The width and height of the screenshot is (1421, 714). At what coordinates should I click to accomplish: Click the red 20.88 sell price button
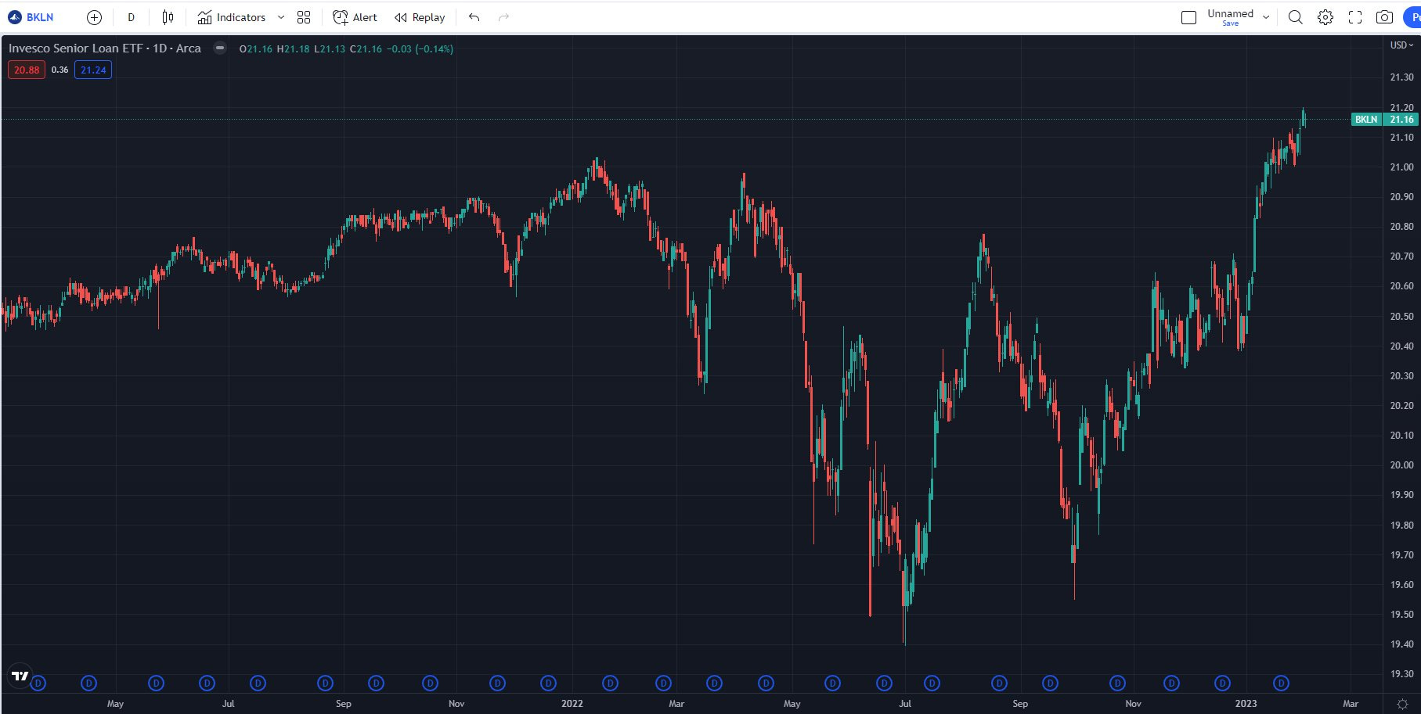point(27,70)
